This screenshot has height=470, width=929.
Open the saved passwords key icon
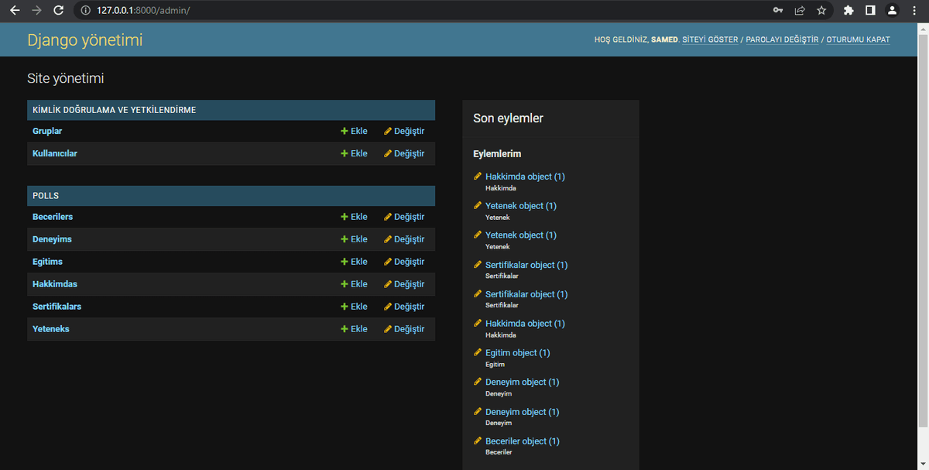(x=778, y=11)
